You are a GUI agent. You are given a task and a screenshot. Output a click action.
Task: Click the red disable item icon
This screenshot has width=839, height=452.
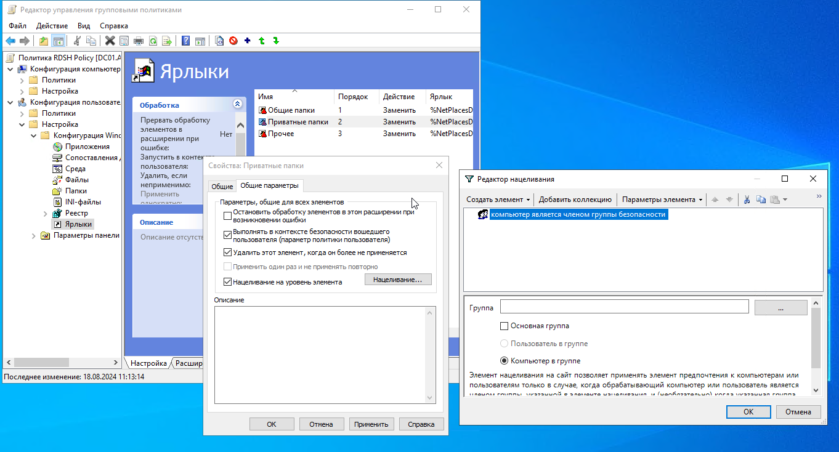click(233, 41)
